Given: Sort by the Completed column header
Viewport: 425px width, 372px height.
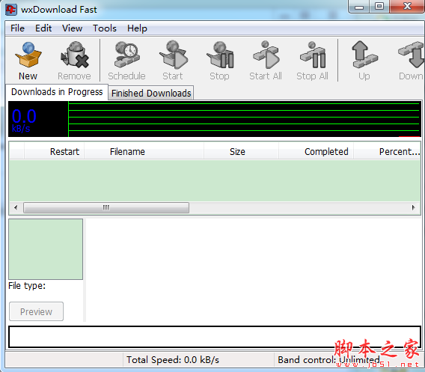Looking at the screenshot, I should tap(316, 151).
